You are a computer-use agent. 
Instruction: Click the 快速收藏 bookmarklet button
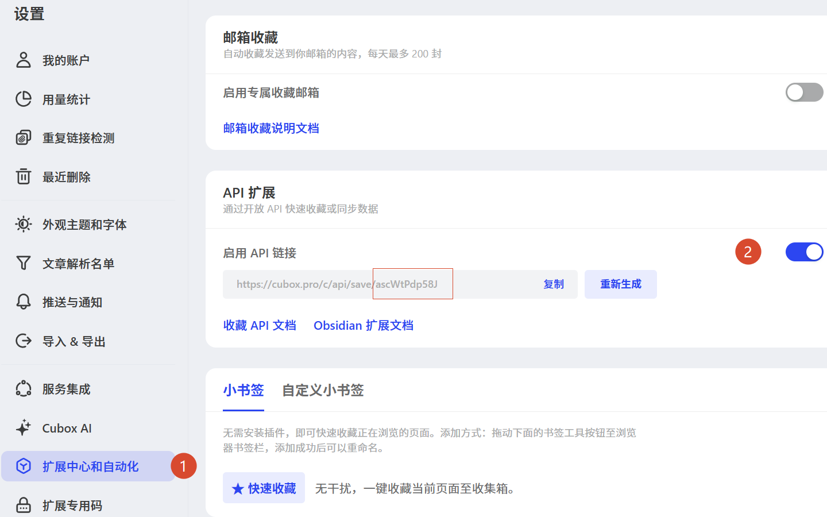264,488
